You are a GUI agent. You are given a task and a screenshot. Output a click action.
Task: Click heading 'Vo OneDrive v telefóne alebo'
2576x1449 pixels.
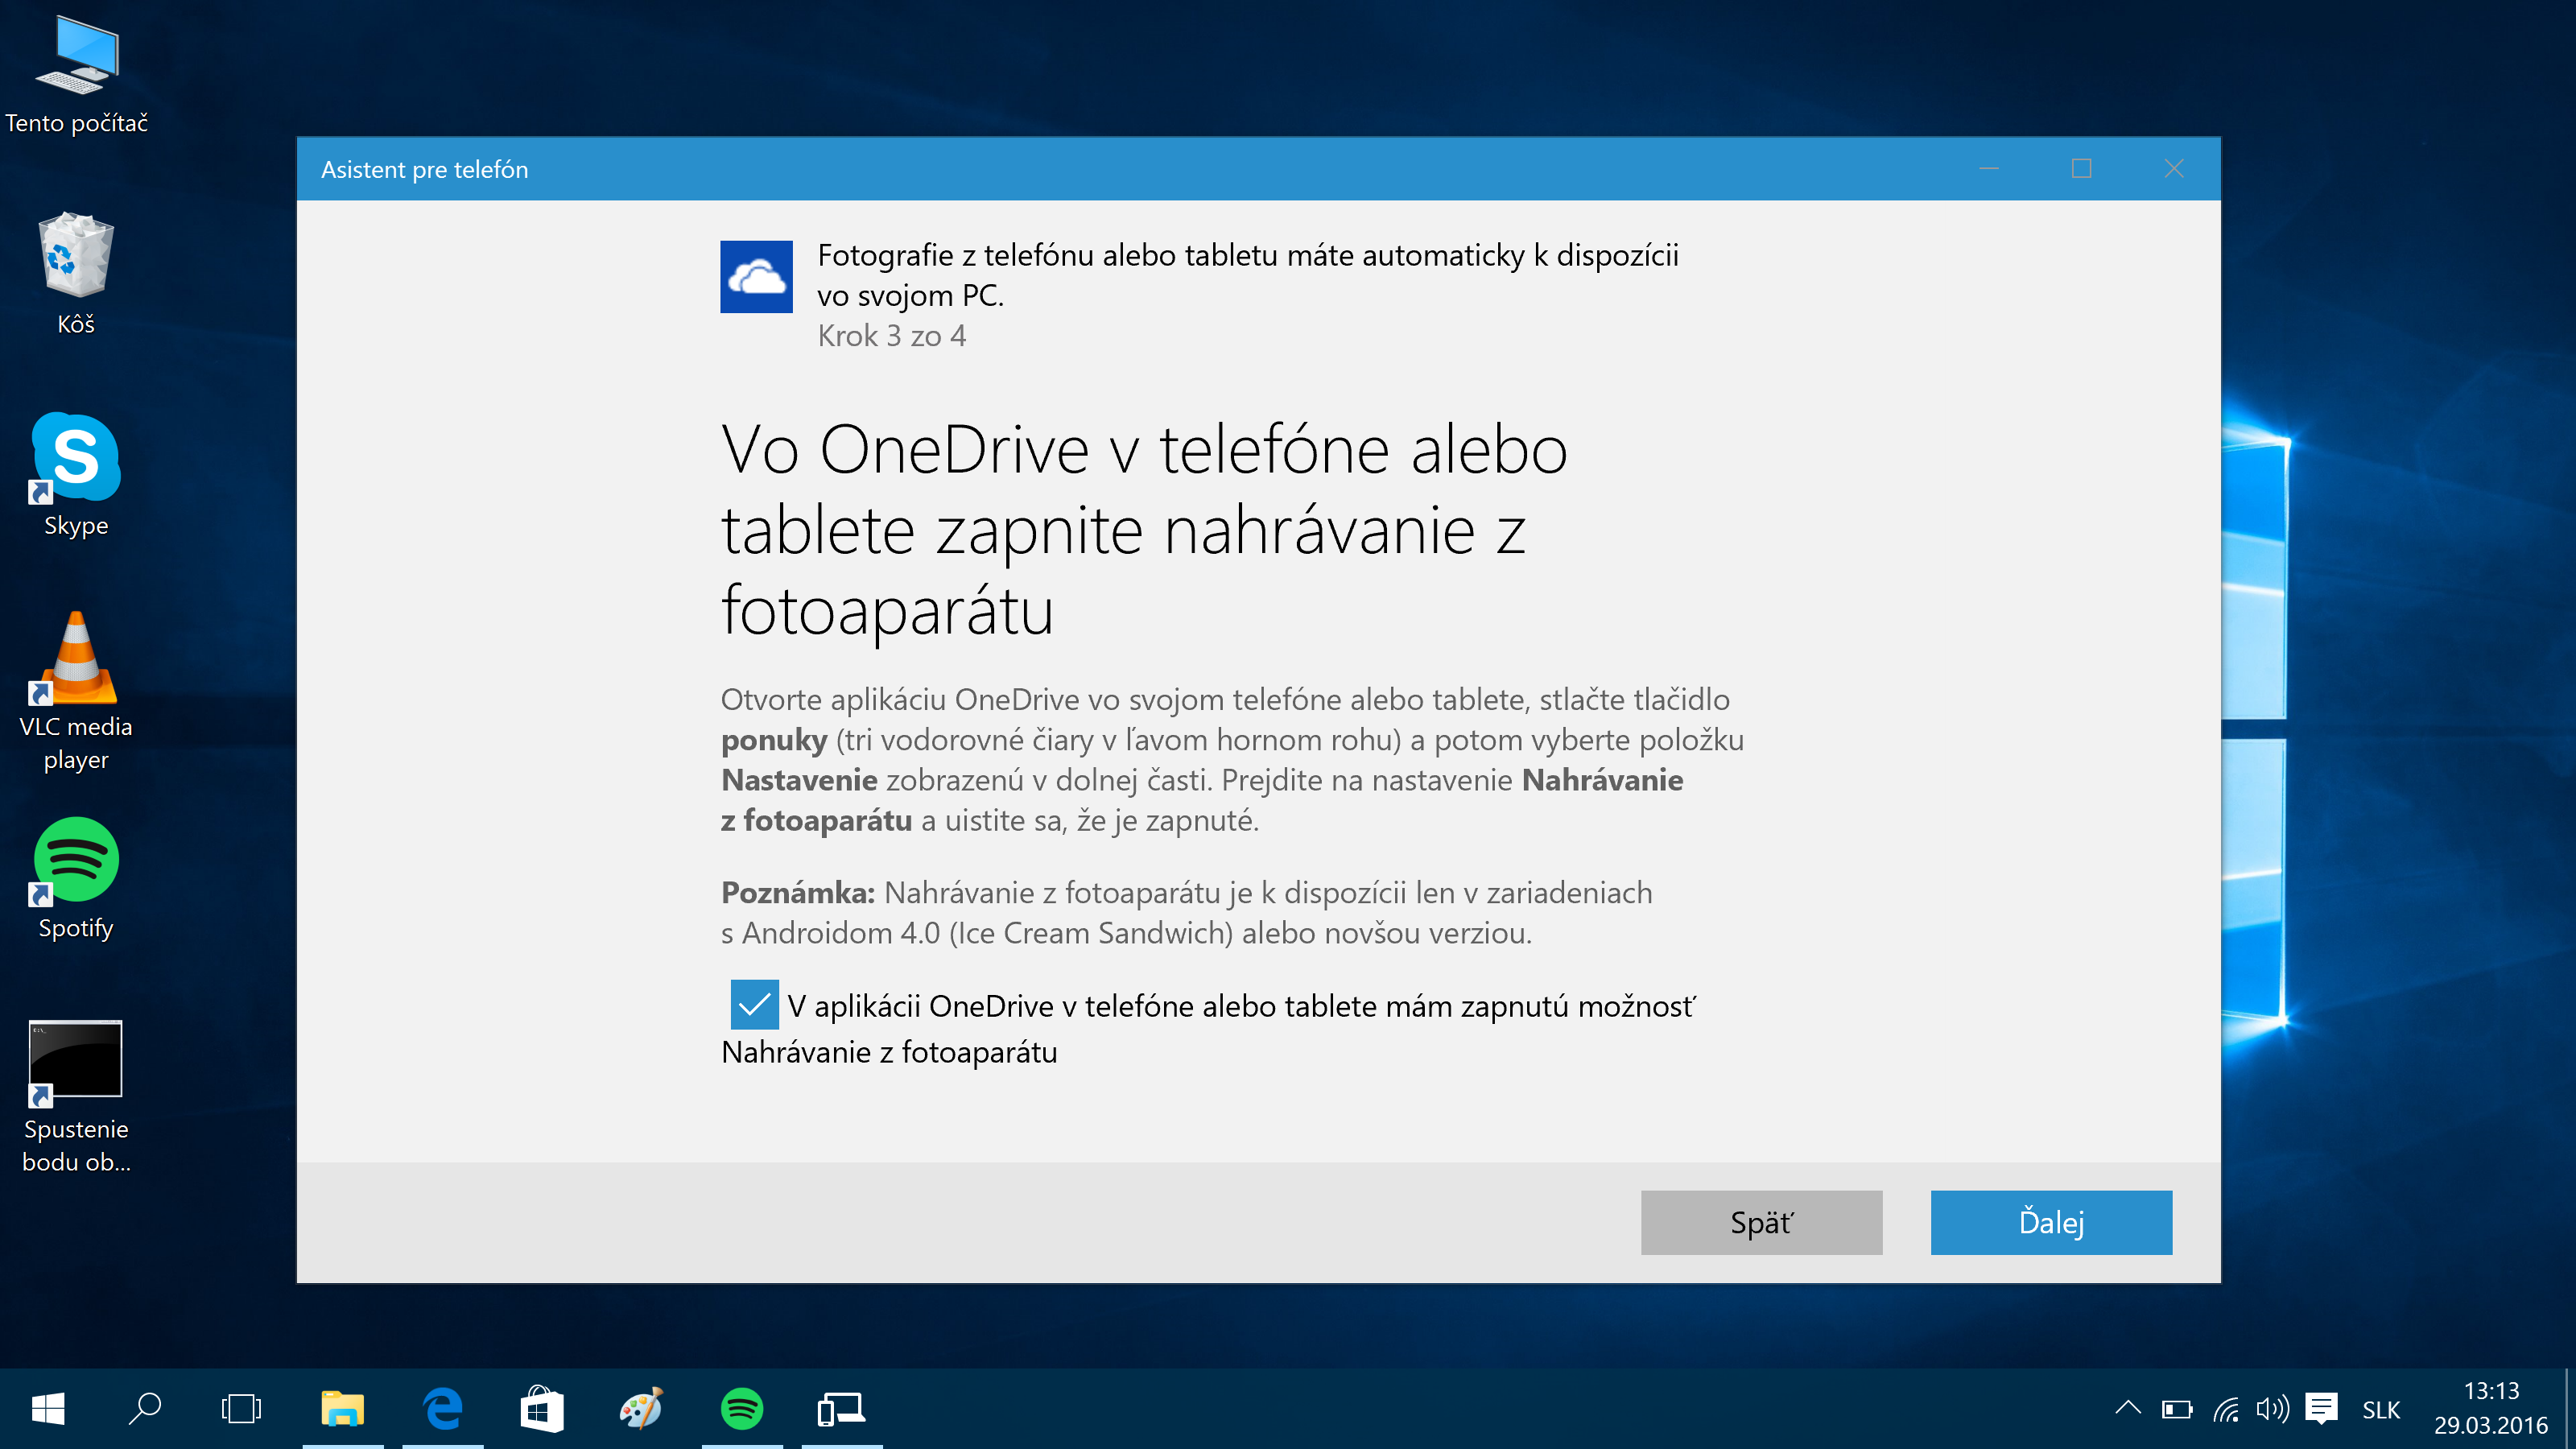pyautogui.click(x=1144, y=449)
